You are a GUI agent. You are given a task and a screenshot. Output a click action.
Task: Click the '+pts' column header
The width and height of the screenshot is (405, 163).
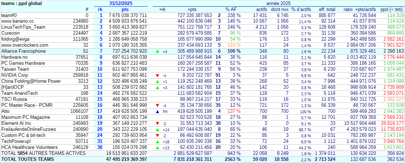(x=192, y=9)
